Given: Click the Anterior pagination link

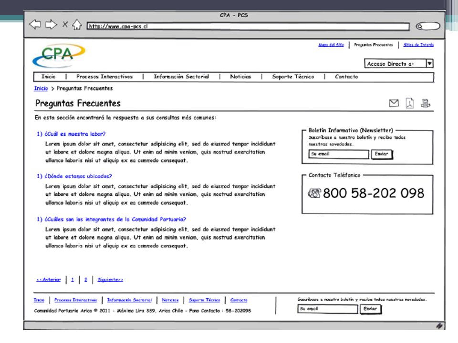Looking at the screenshot, I should pyautogui.click(x=49, y=280).
